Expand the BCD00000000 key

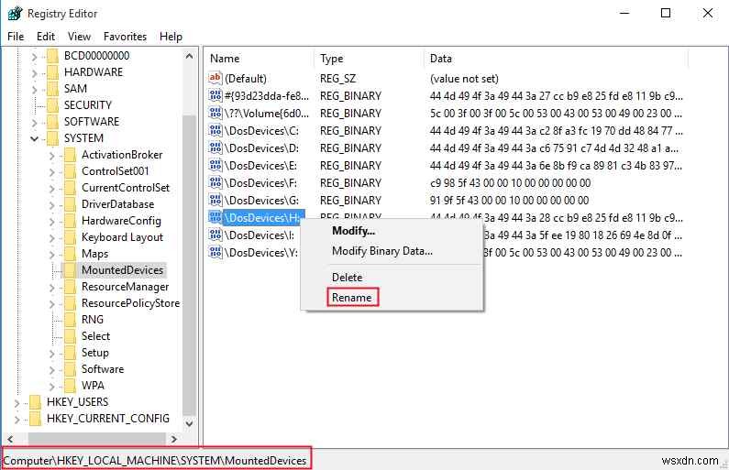coord(34,57)
